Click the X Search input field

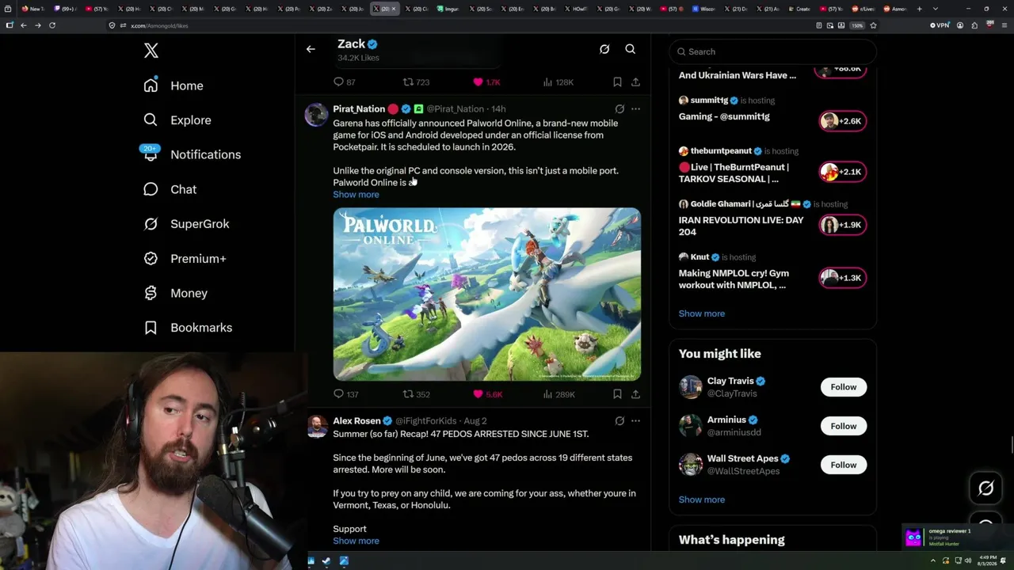pos(772,51)
